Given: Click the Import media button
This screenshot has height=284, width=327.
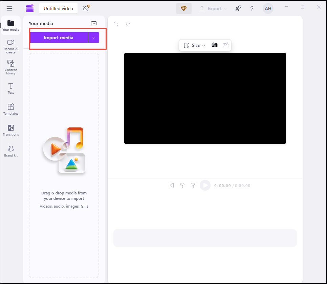Looking at the screenshot, I should [x=58, y=38].
